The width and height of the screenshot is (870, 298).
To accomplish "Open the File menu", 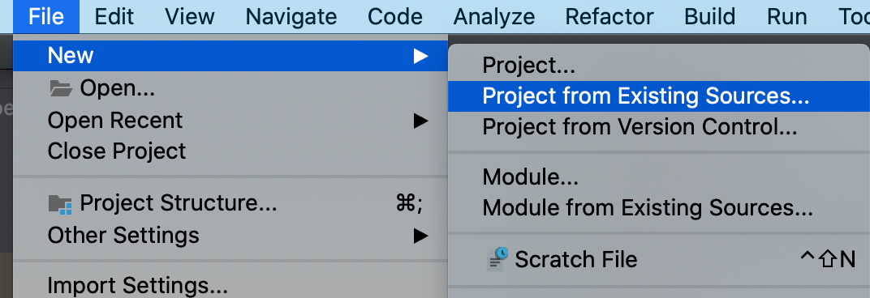I will pyautogui.click(x=46, y=17).
